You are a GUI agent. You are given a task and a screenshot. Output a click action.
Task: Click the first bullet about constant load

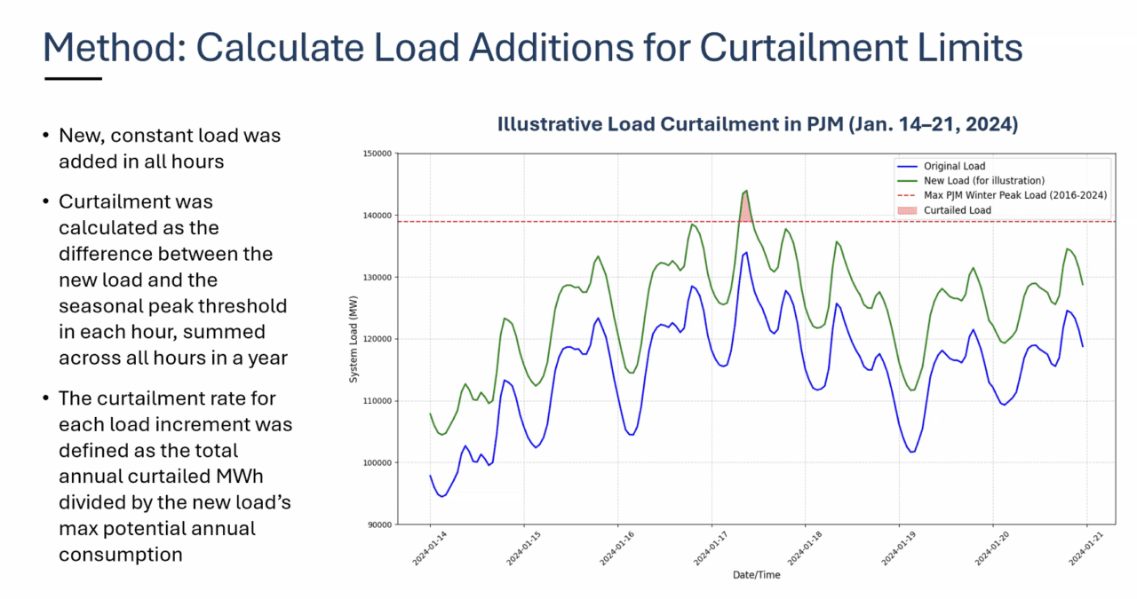[169, 148]
